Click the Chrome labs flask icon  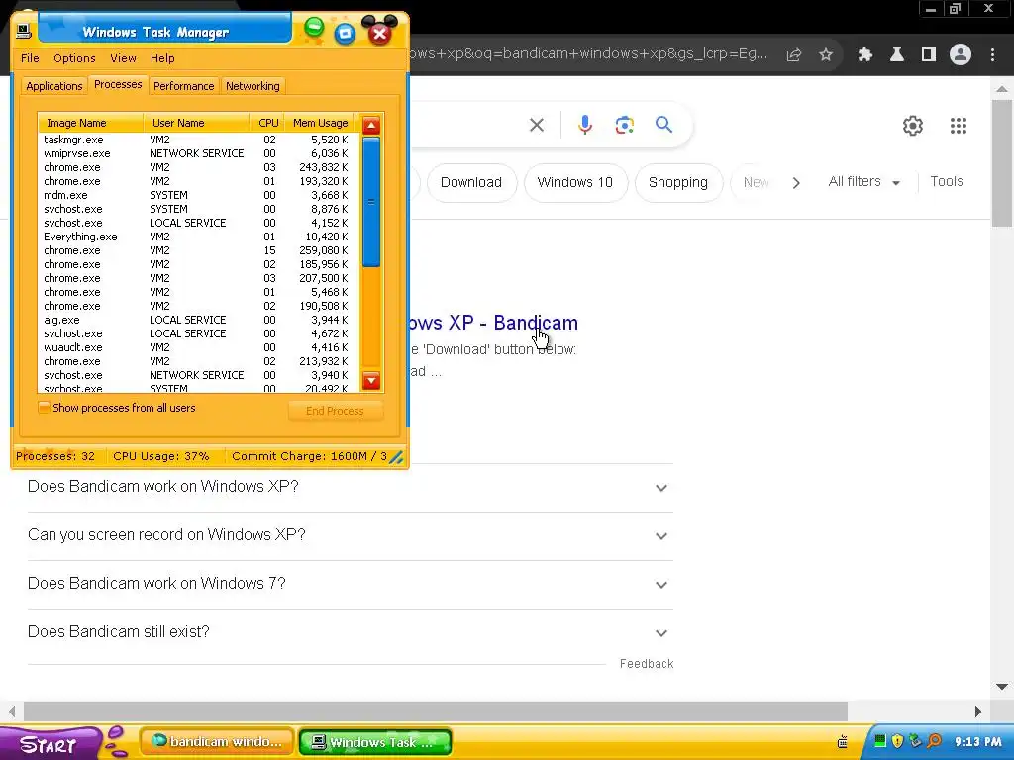point(897,55)
